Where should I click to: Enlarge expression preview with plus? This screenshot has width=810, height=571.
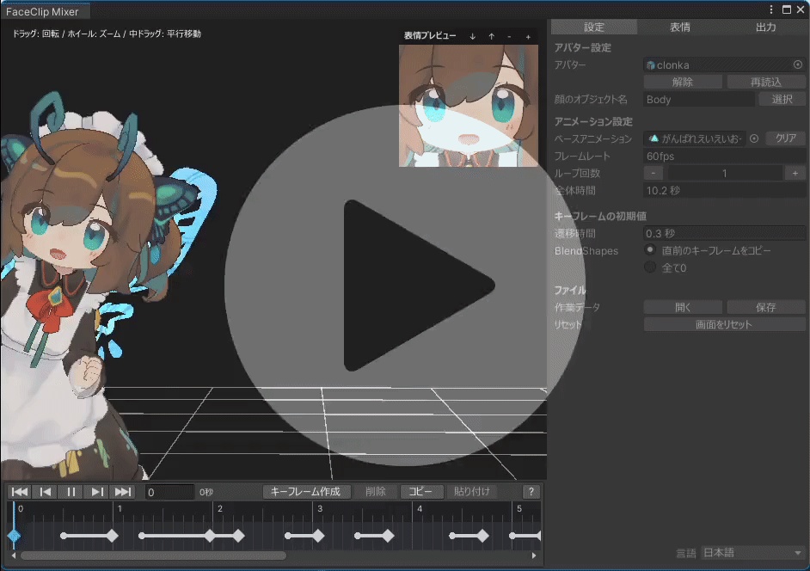coord(528,36)
